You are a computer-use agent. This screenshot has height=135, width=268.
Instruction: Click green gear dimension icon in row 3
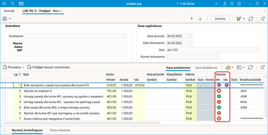[x=219, y=96]
